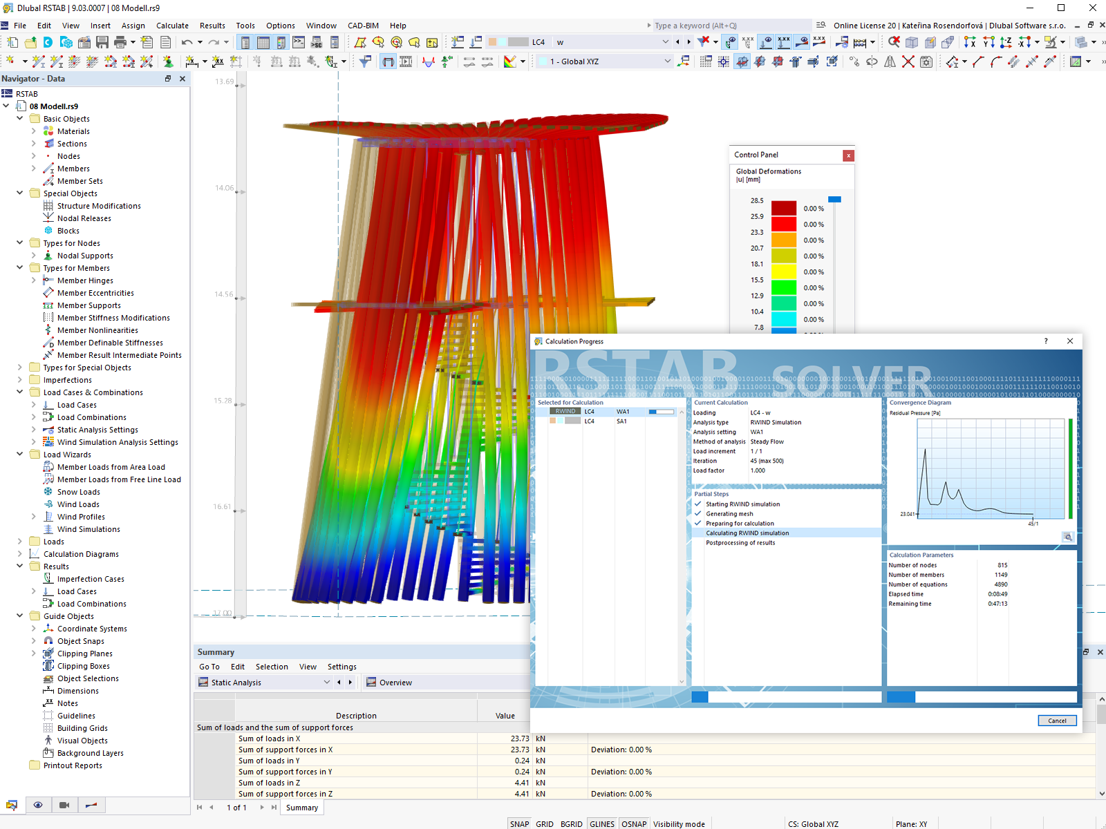Collapse the Basic Objects tree node
This screenshot has height=829, width=1106.
19,119
